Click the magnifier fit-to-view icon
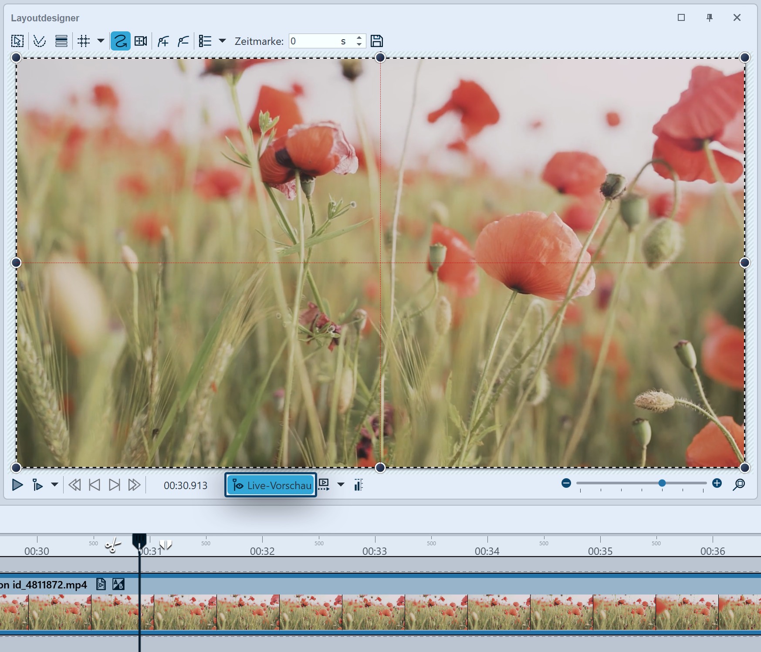761x652 pixels. [x=739, y=485]
